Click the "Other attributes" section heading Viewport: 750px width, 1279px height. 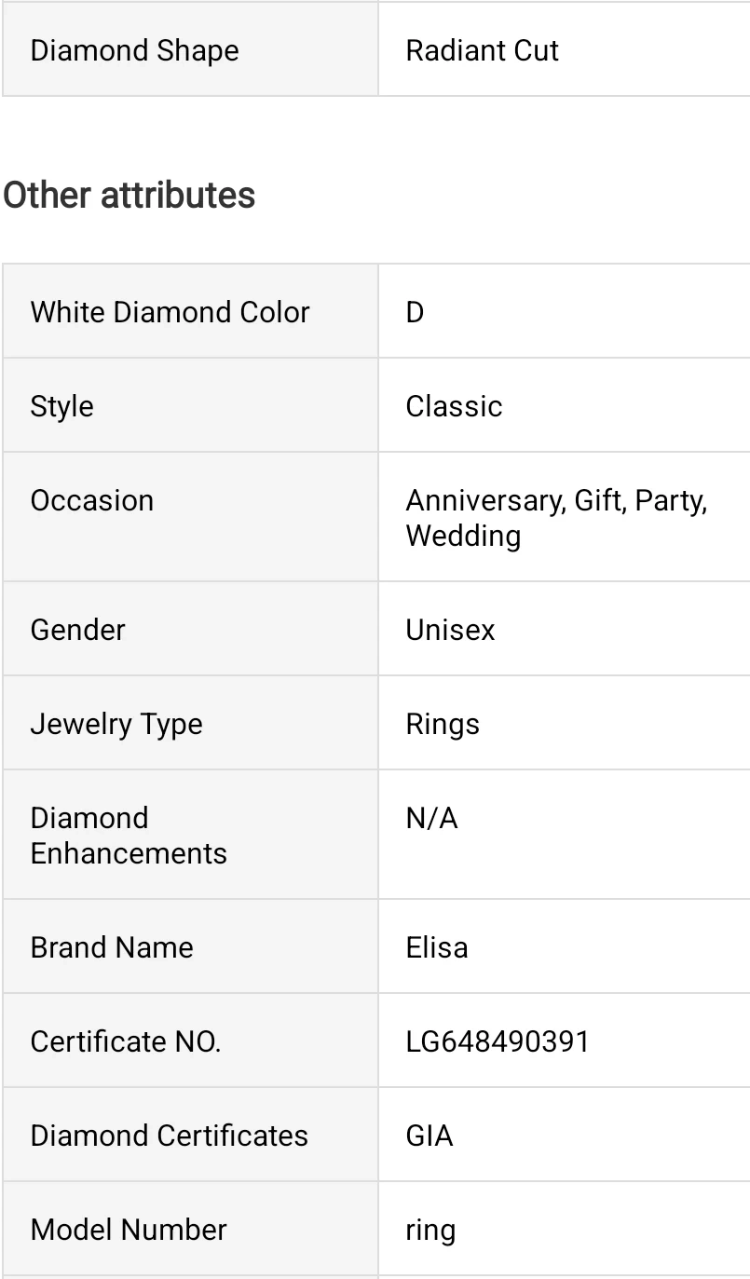point(130,196)
